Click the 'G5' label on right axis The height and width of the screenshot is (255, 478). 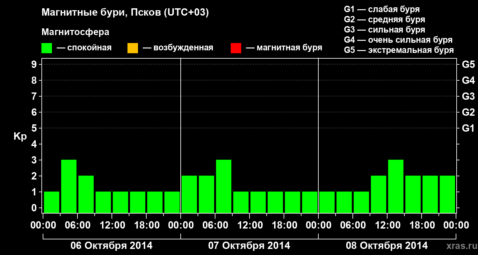point(468,64)
